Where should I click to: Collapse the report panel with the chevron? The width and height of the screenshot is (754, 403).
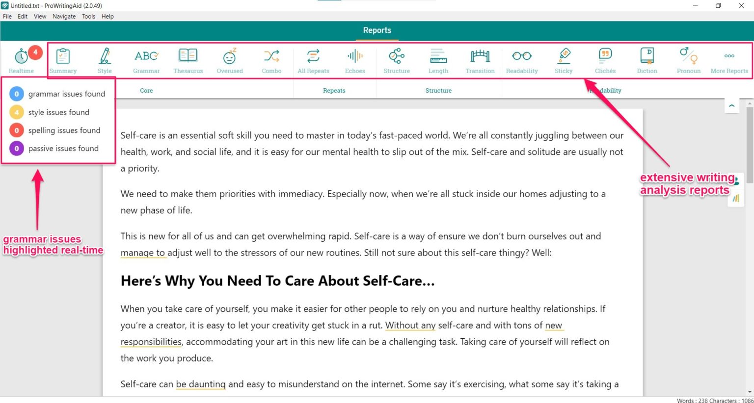tap(732, 105)
